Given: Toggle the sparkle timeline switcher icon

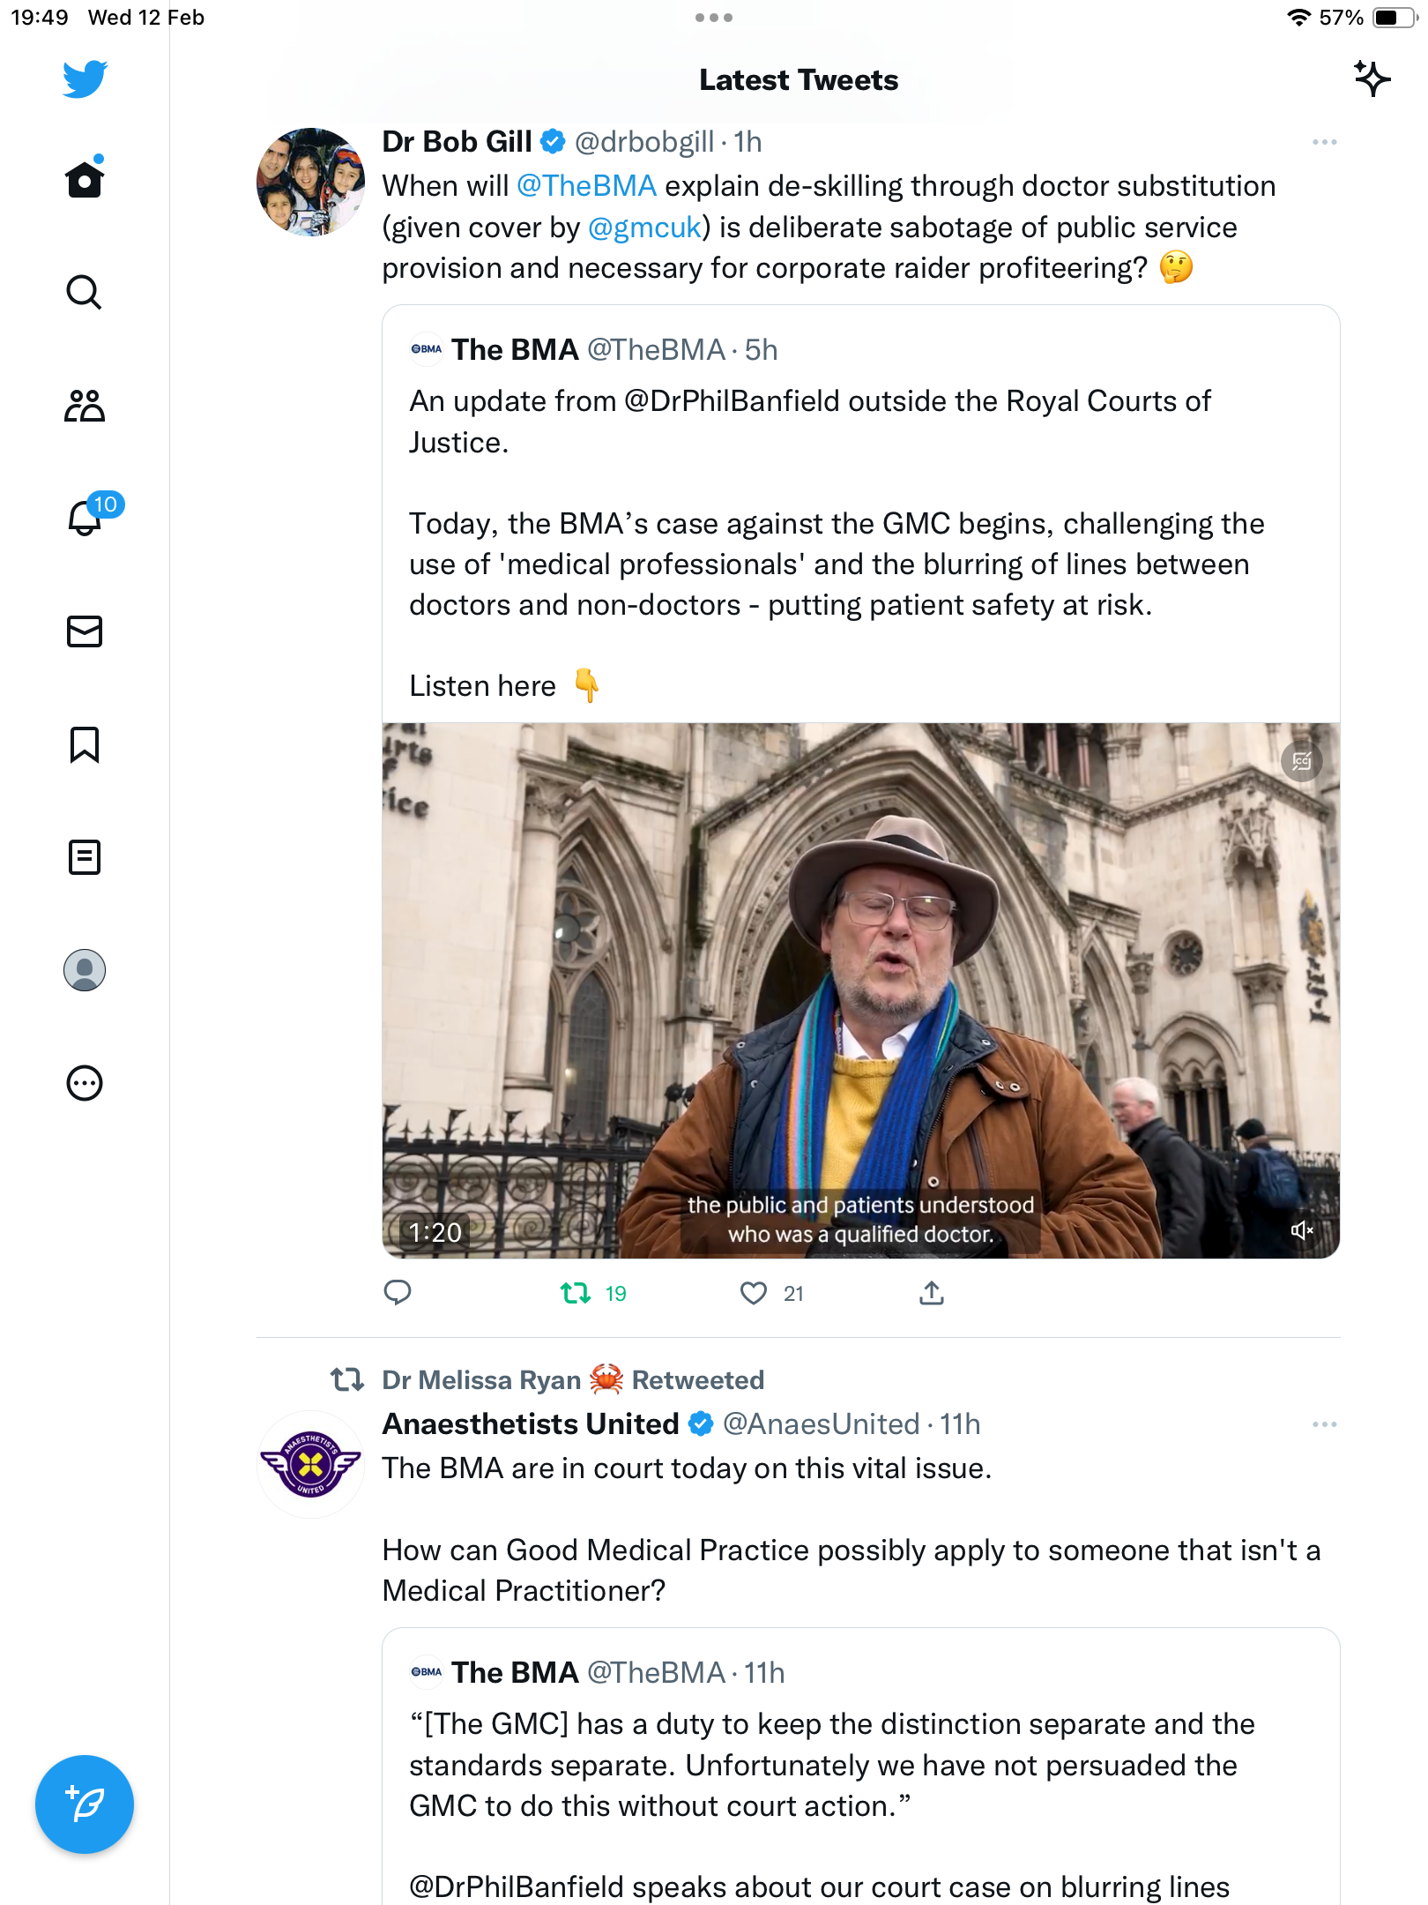Looking at the screenshot, I should point(1372,79).
